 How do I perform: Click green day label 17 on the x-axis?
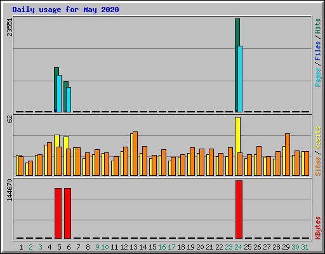tap(171, 247)
